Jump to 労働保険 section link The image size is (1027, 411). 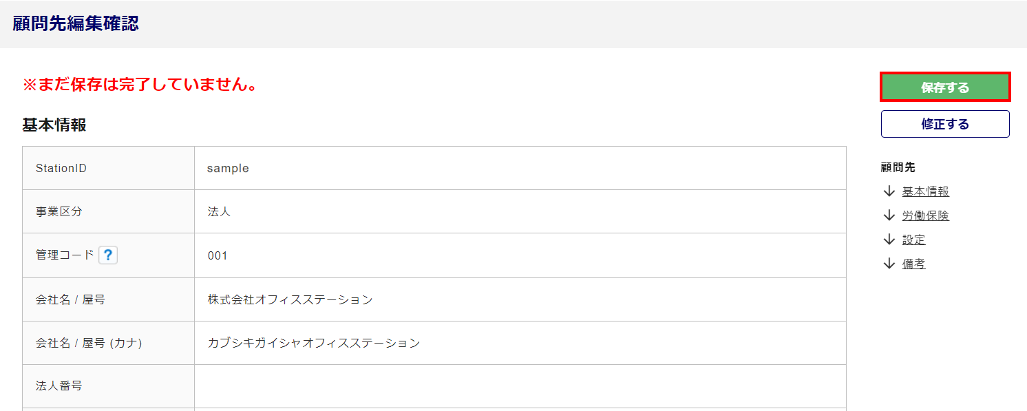pos(925,215)
